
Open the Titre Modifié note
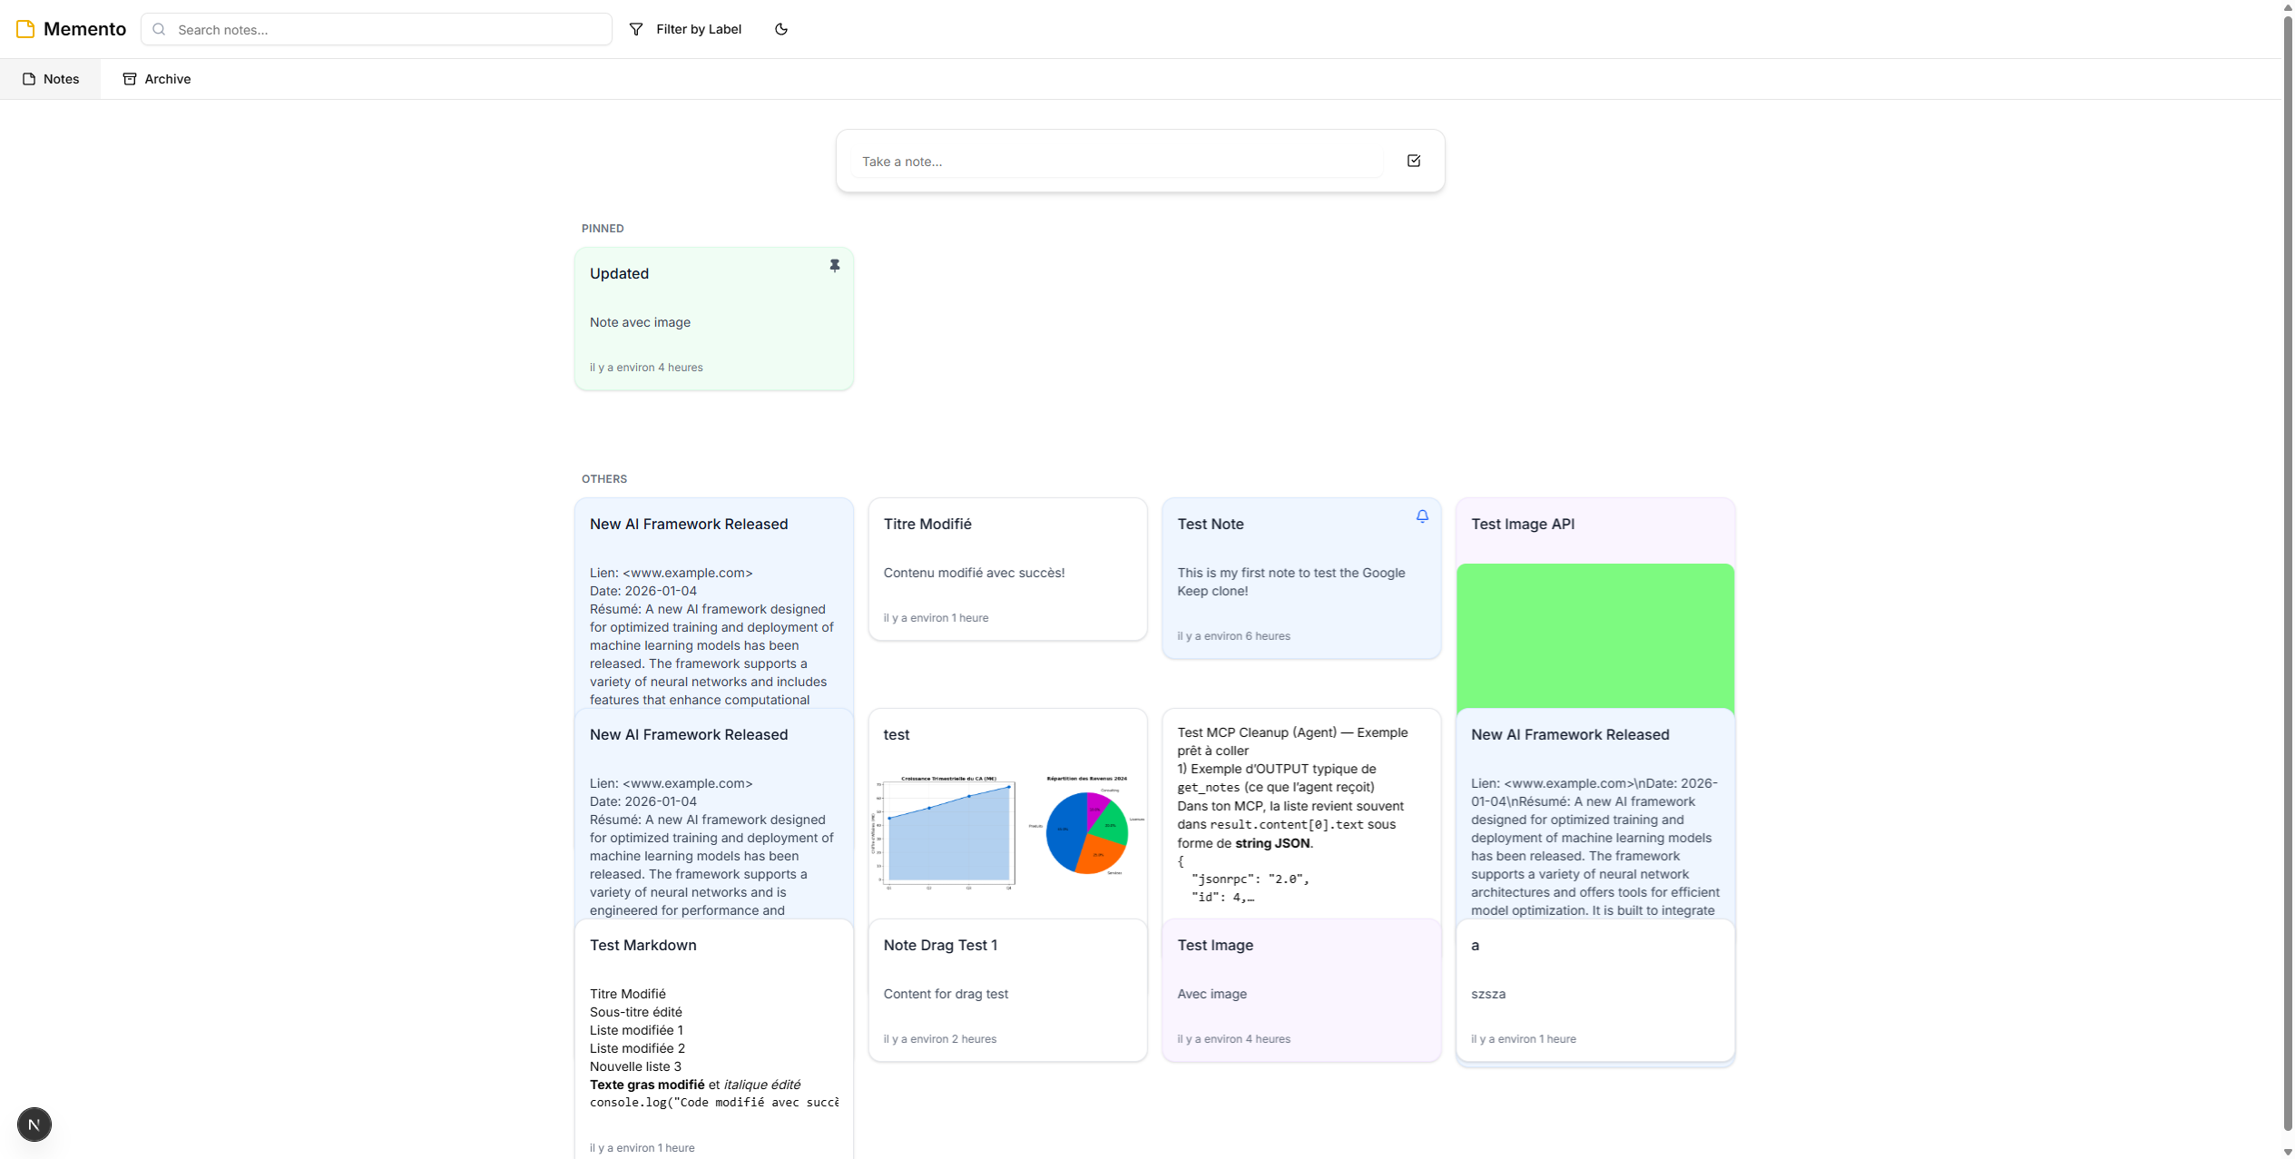[x=1007, y=569]
